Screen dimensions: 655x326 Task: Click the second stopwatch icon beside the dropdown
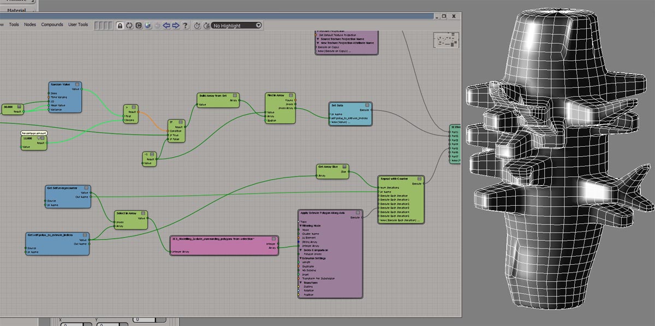click(x=206, y=25)
